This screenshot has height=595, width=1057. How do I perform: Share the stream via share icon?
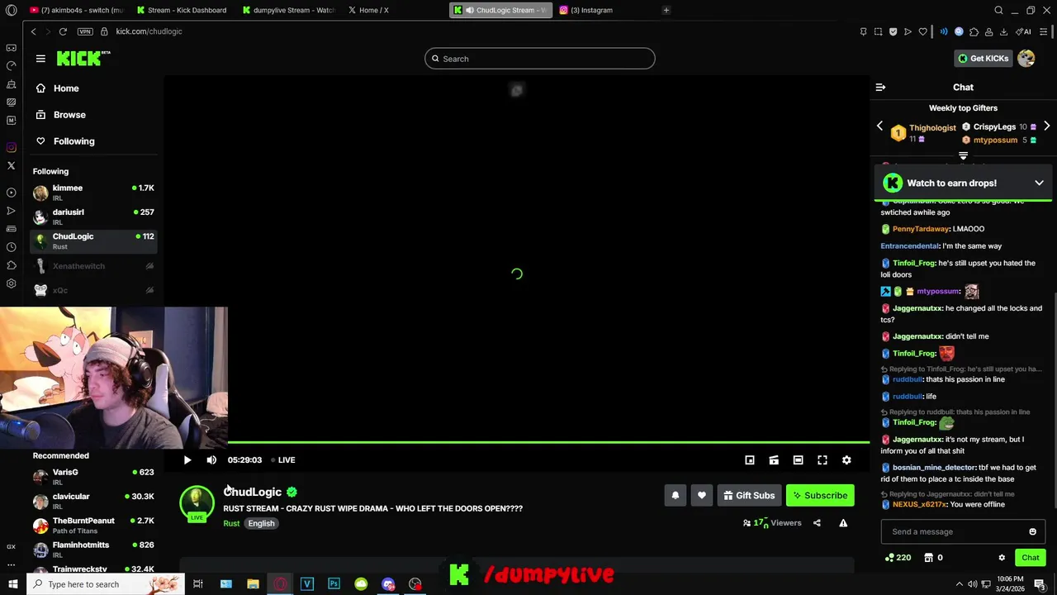coord(817,523)
